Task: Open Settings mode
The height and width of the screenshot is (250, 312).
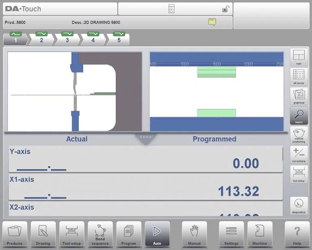Action: [x=231, y=234]
